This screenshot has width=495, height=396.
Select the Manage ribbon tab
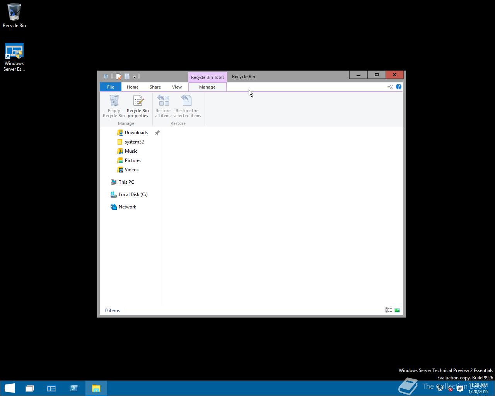pos(207,87)
